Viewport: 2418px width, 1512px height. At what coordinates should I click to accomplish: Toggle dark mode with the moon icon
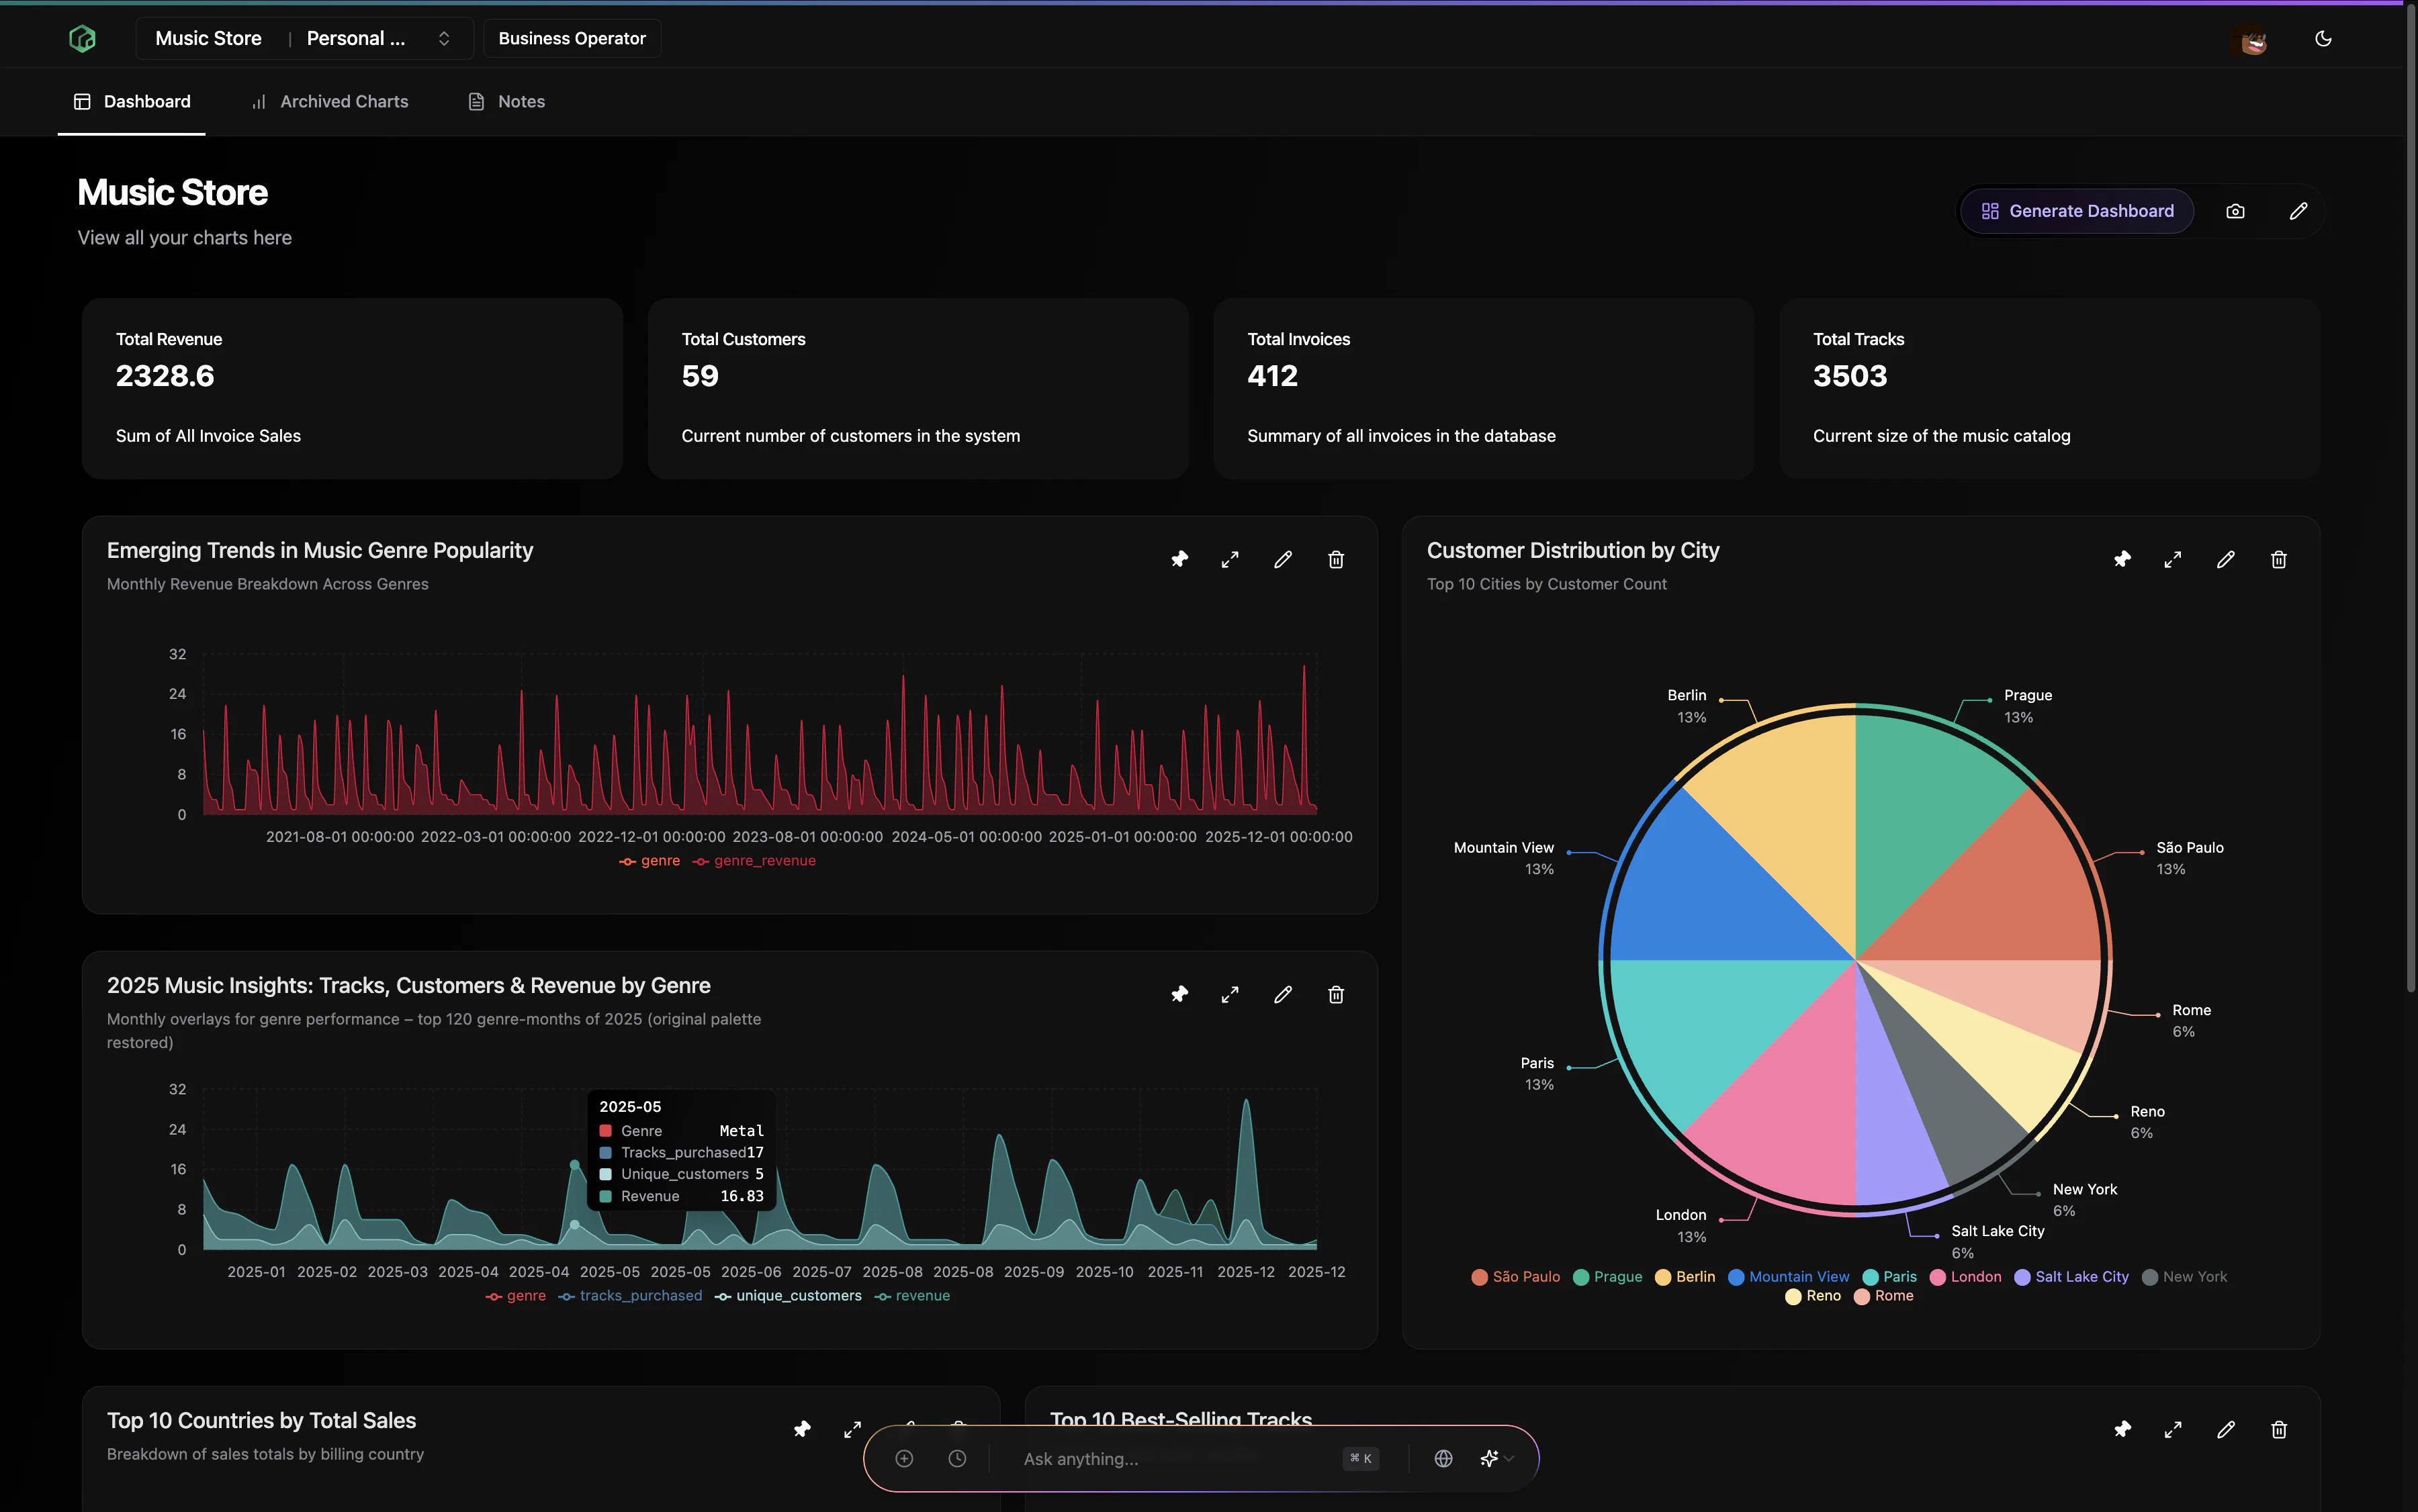click(x=2323, y=38)
